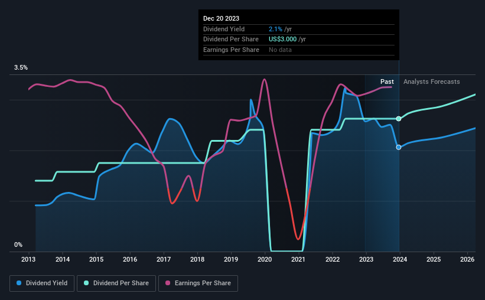485x300 pixels.
Task: Click the tooltip 'Earnings Per Share' row label
Action: pyautogui.click(x=231, y=50)
